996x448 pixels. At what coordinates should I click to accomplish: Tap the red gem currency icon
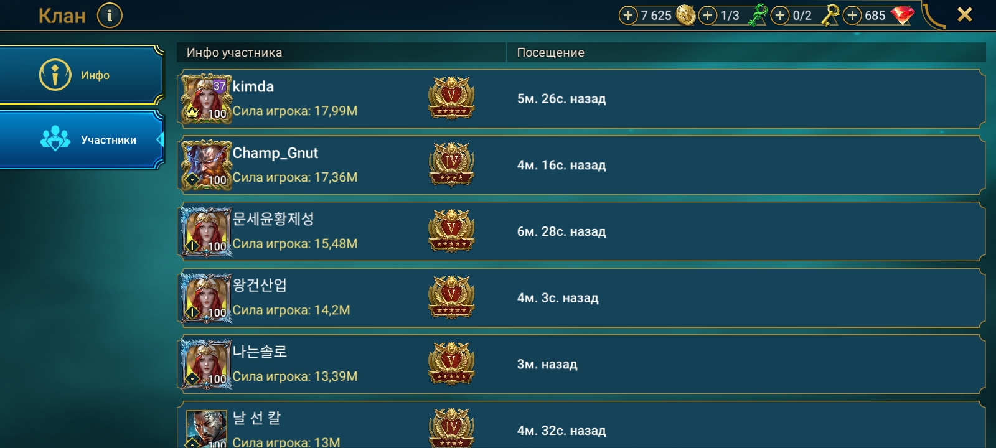pyautogui.click(x=903, y=16)
